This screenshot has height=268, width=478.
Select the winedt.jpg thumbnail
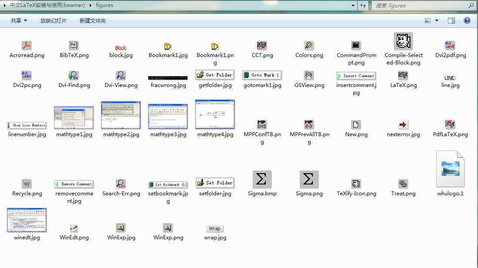tap(27, 220)
